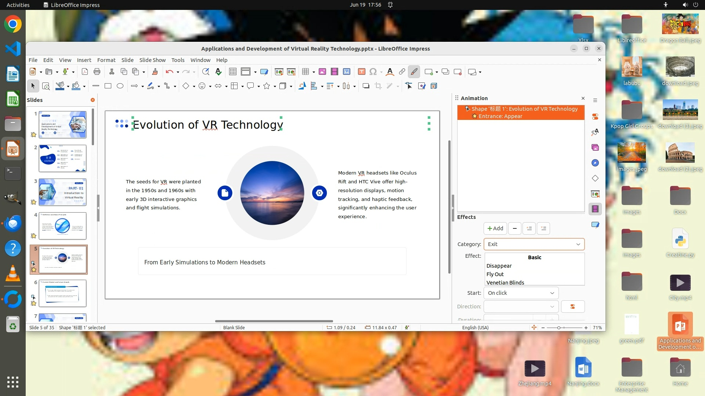Select Fly Out effect in list
The image size is (705, 396).
(495, 274)
